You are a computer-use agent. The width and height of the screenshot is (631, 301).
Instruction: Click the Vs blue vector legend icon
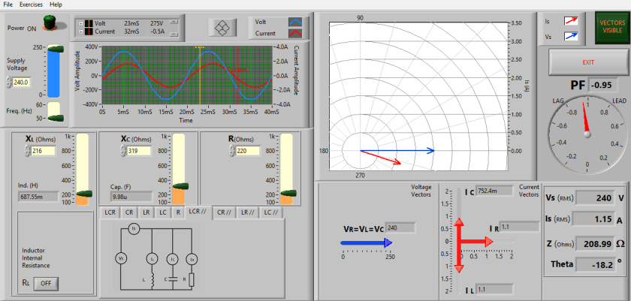point(571,36)
